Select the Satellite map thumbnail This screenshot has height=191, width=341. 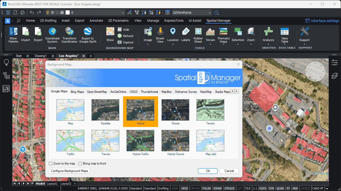(106, 110)
